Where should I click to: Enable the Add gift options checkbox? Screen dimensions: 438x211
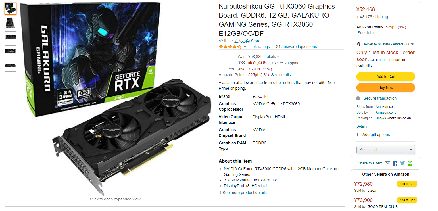pos(359,135)
